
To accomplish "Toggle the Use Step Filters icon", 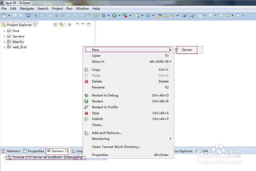I will pyautogui.click(x=96, y=16).
